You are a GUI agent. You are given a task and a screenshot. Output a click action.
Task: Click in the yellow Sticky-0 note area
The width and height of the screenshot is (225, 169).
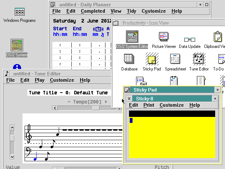(x=172, y=138)
